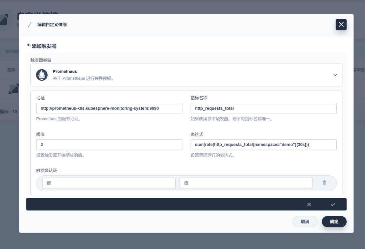Viewport: 365px width, 249px height.
Task: Click the 确定 button
Action: [334, 222]
